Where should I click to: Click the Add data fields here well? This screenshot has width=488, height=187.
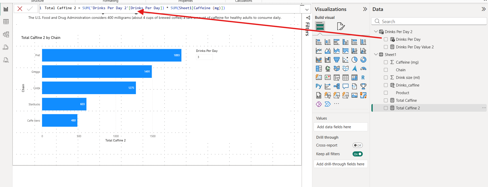click(x=341, y=127)
